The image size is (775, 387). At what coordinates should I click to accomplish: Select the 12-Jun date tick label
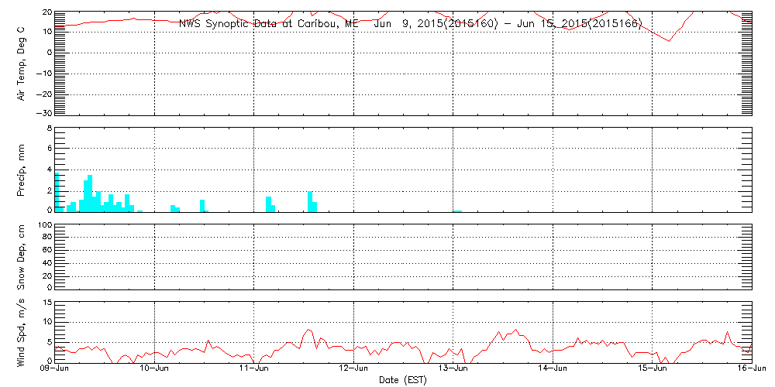(354, 370)
